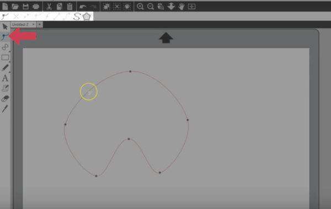Cut selection with scissors icon
Screen dimensions: 331x209
coord(49,7)
